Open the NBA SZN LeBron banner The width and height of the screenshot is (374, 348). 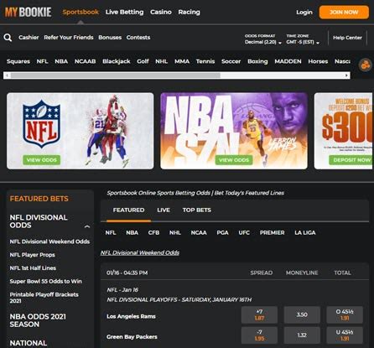click(234, 131)
